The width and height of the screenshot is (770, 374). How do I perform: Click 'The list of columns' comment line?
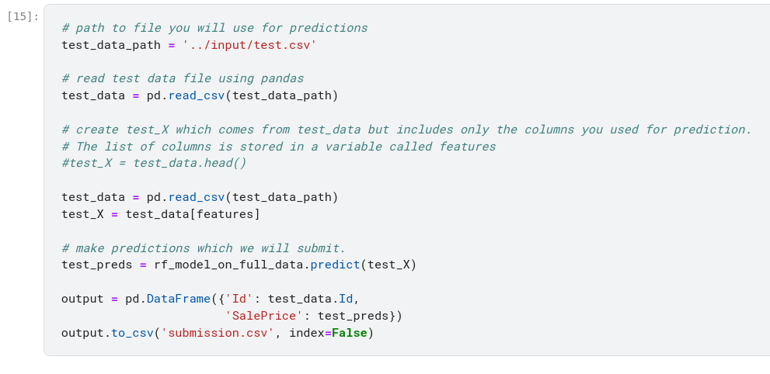278,147
